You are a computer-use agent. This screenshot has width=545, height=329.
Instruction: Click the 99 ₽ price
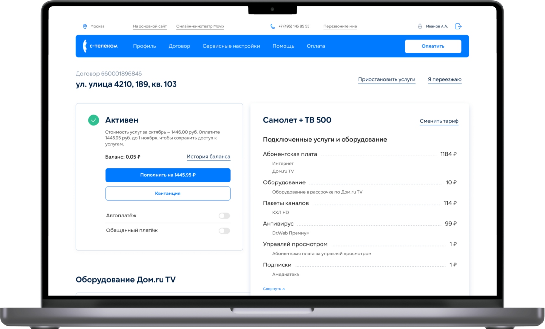[451, 224]
